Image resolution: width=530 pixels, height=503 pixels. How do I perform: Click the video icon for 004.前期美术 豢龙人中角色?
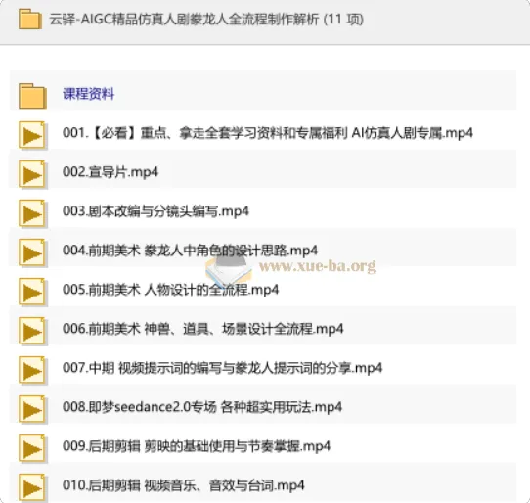(32, 253)
